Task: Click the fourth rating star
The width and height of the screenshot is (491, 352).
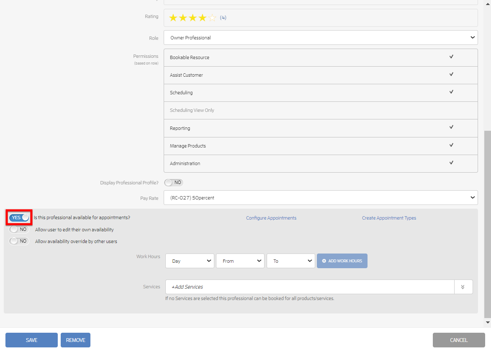Action: pyautogui.click(x=202, y=18)
